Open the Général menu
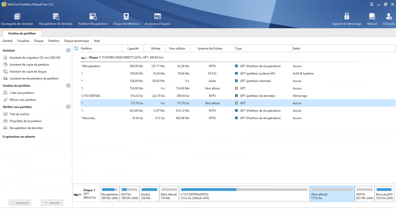Viewport: 396px width, 209px height. 7,41
